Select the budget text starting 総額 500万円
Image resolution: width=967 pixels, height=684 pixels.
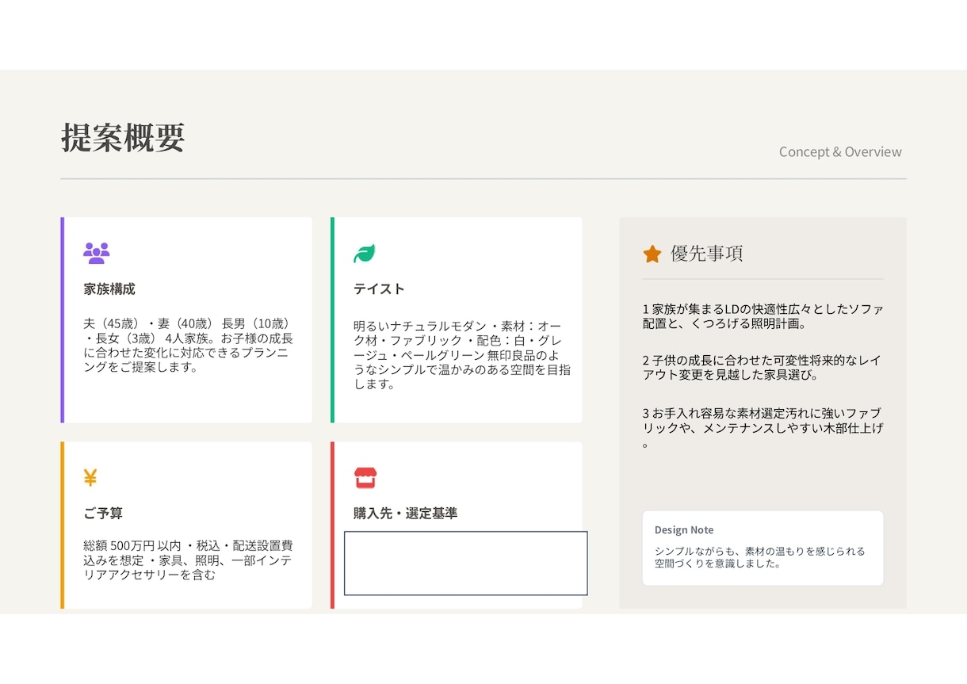pyautogui.click(x=189, y=560)
